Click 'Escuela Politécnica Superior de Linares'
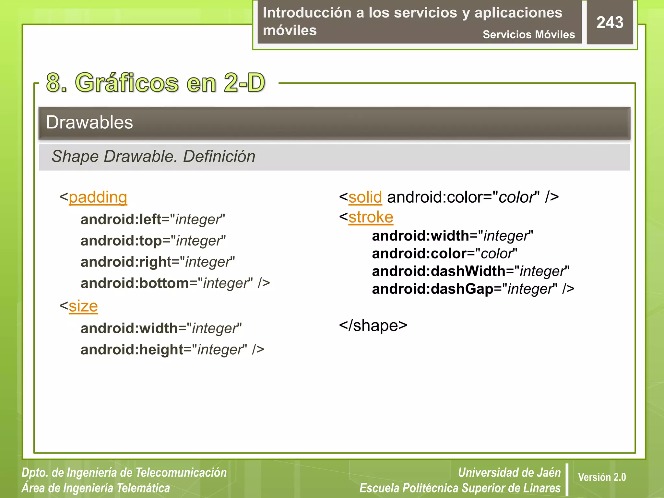This screenshot has width=664, height=498. pos(460,488)
